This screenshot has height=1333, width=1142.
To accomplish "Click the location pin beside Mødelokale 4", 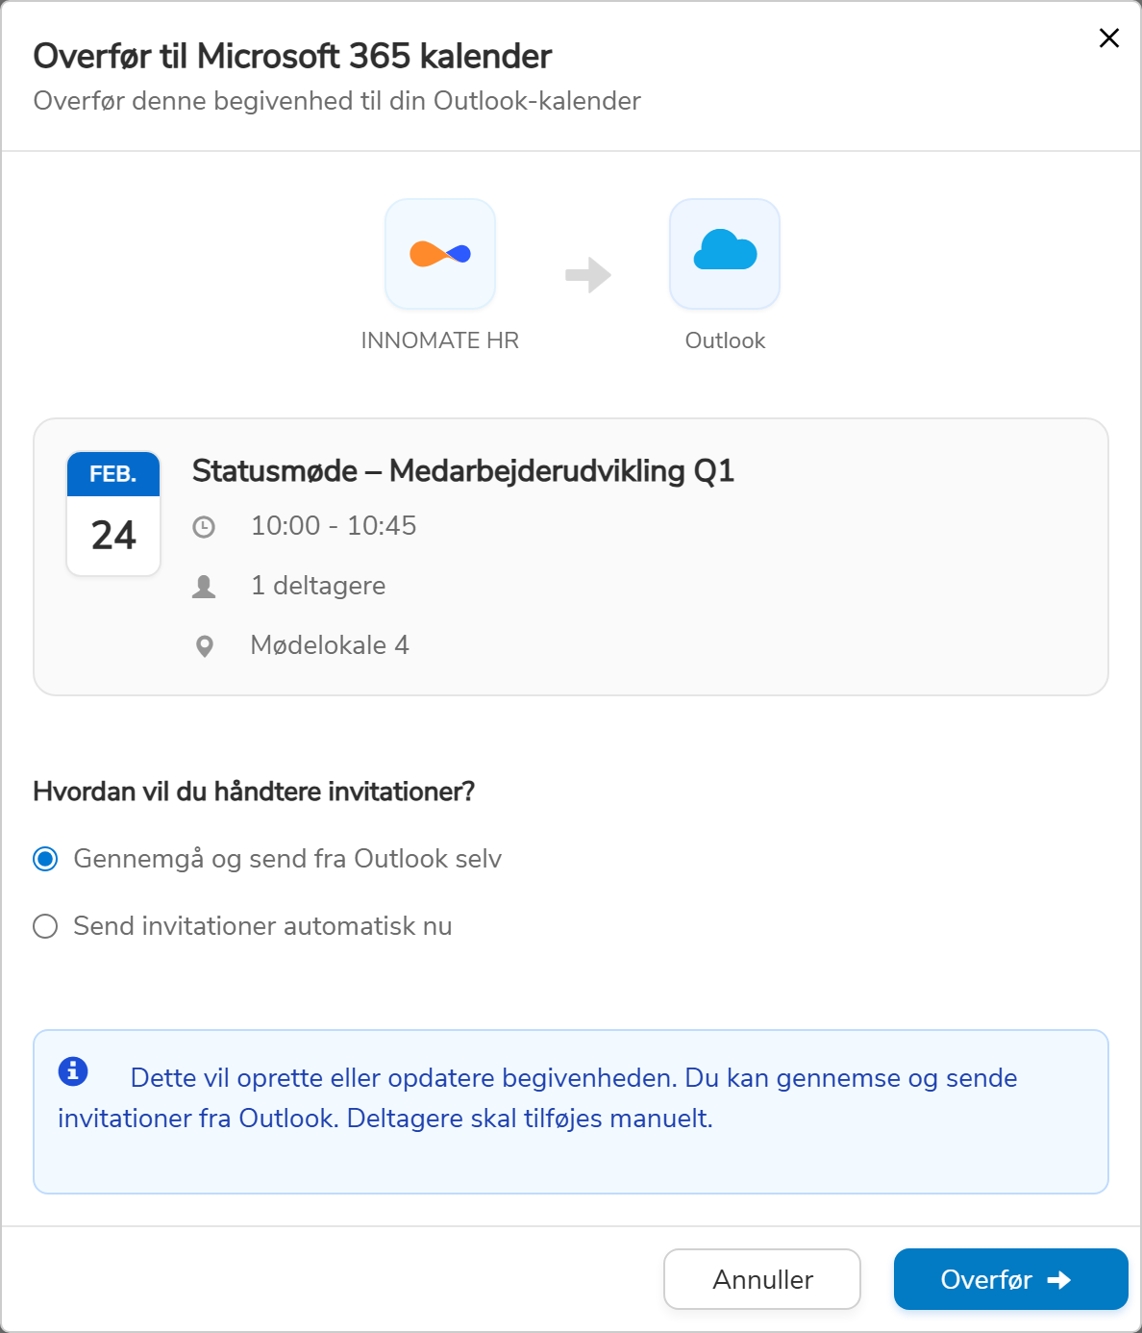I will pyautogui.click(x=204, y=646).
